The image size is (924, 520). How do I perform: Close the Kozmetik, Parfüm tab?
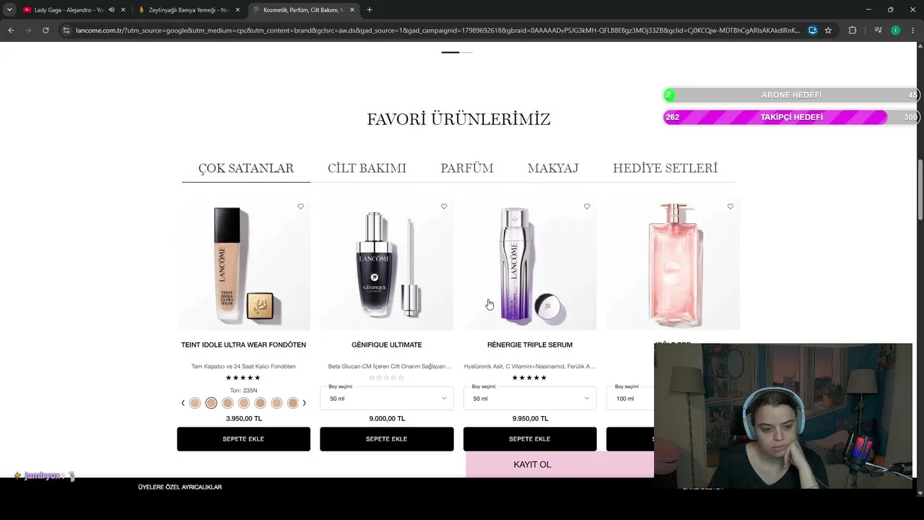tap(352, 10)
